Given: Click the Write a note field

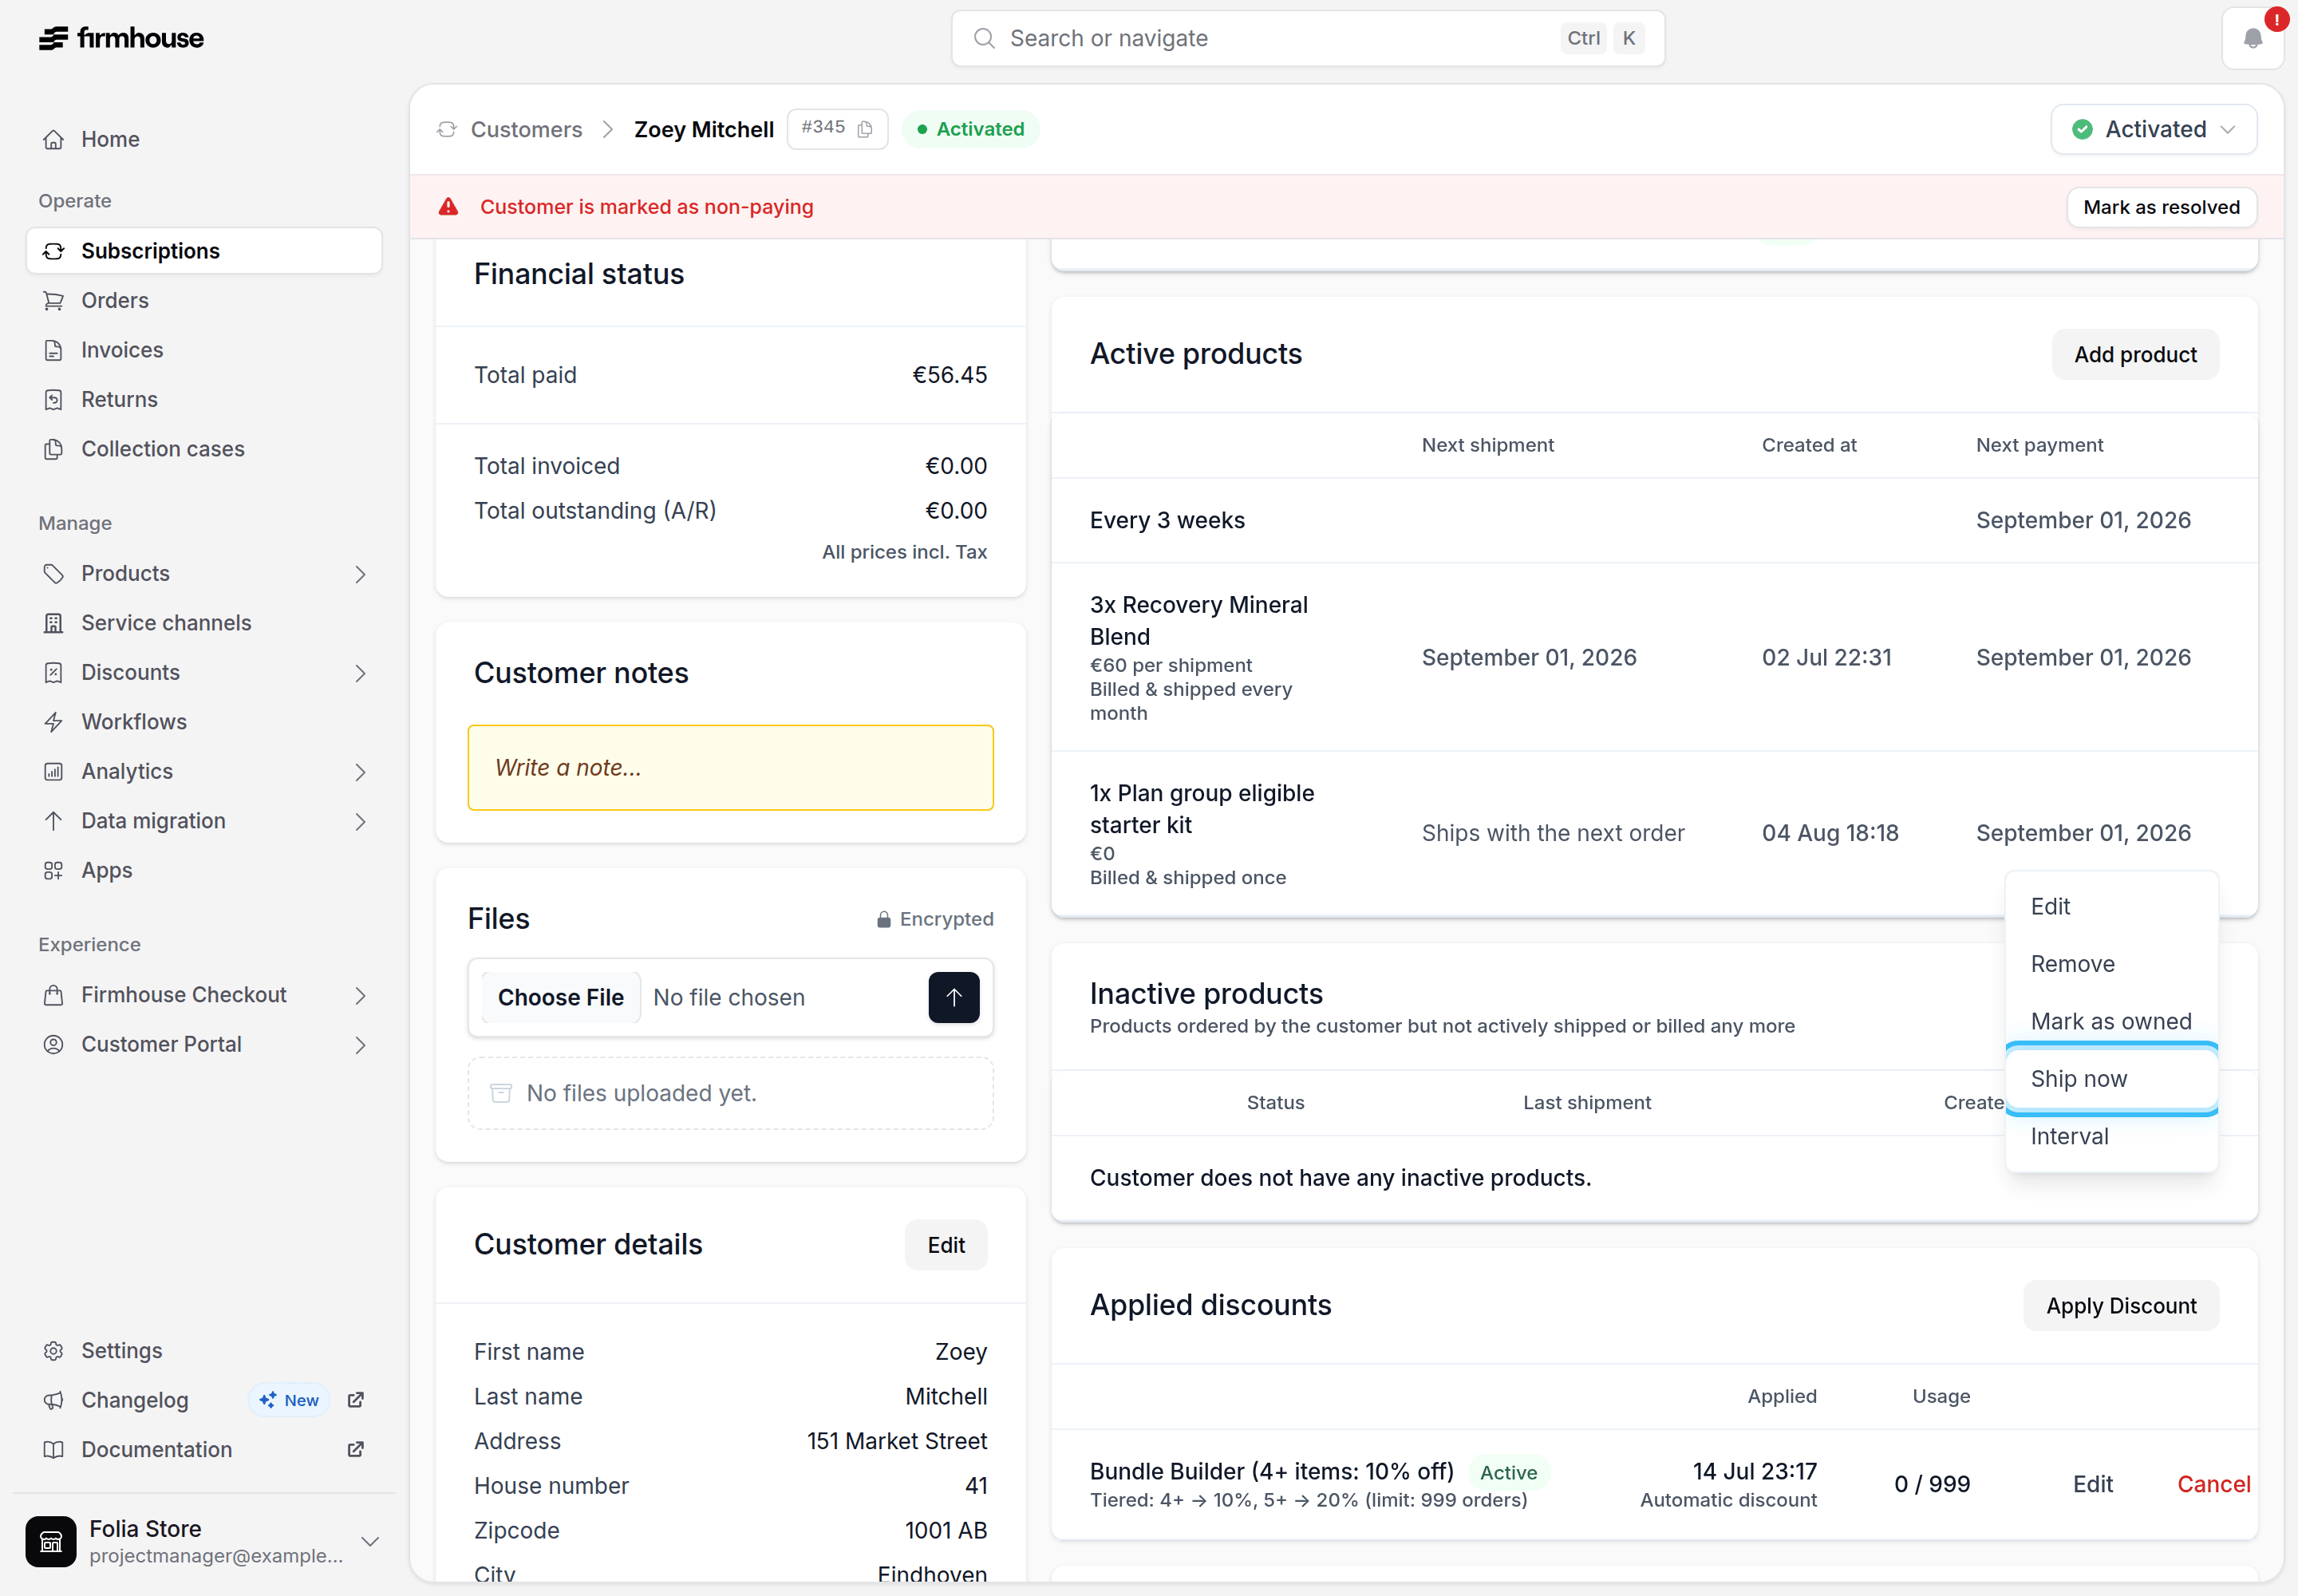Looking at the screenshot, I should (x=730, y=767).
